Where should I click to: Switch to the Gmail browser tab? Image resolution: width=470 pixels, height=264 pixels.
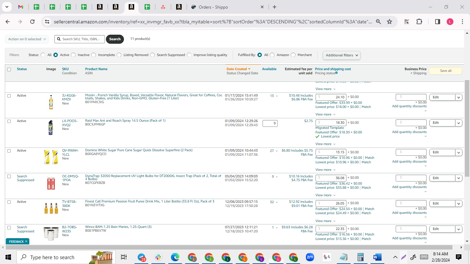[21, 7]
